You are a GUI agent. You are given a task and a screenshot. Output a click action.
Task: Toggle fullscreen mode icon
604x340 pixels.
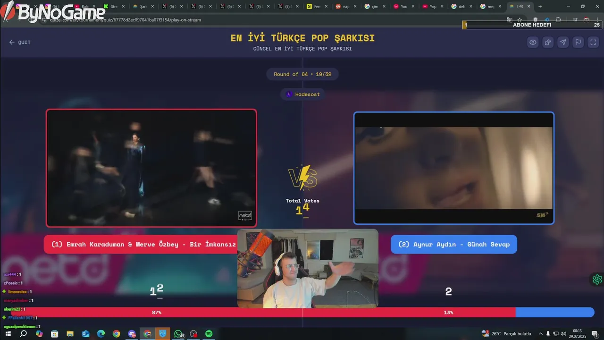click(x=593, y=42)
